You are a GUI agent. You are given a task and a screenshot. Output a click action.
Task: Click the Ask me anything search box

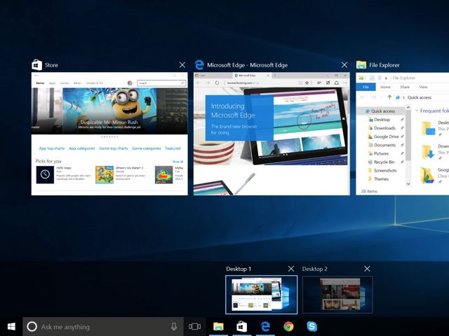pyautogui.click(x=103, y=327)
